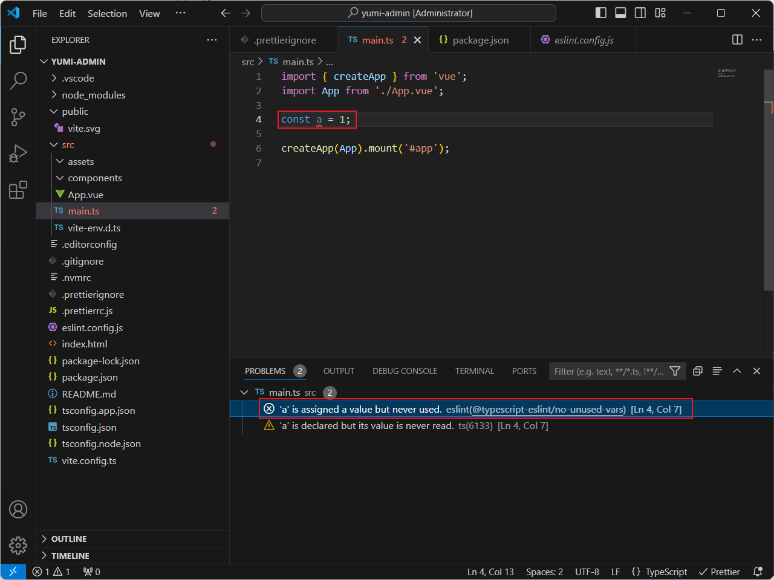Click LF end of line sequence
The width and height of the screenshot is (774, 580).
point(616,572)
